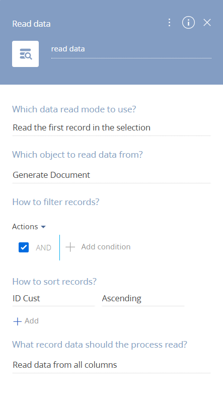Click the How to filter records heading

56,202
